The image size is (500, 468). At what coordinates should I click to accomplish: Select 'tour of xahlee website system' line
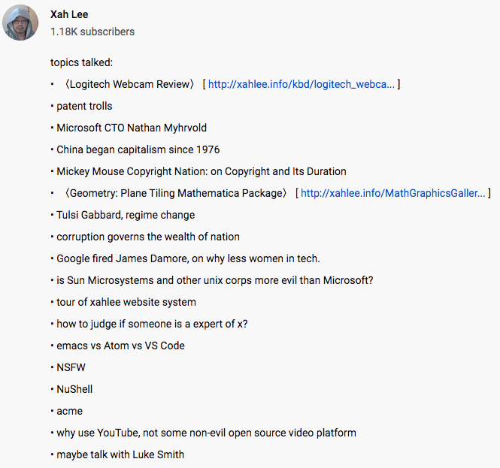(123, 302)
